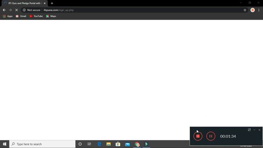The width and height of the screenshot is (263, 148).
Task: Open a new browser tab
Action: click(x=52, y=3)
